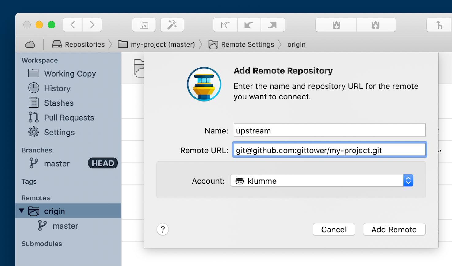Click the back navigation arrow
Viewport: 452px width, 266px height.
[73, 25]
